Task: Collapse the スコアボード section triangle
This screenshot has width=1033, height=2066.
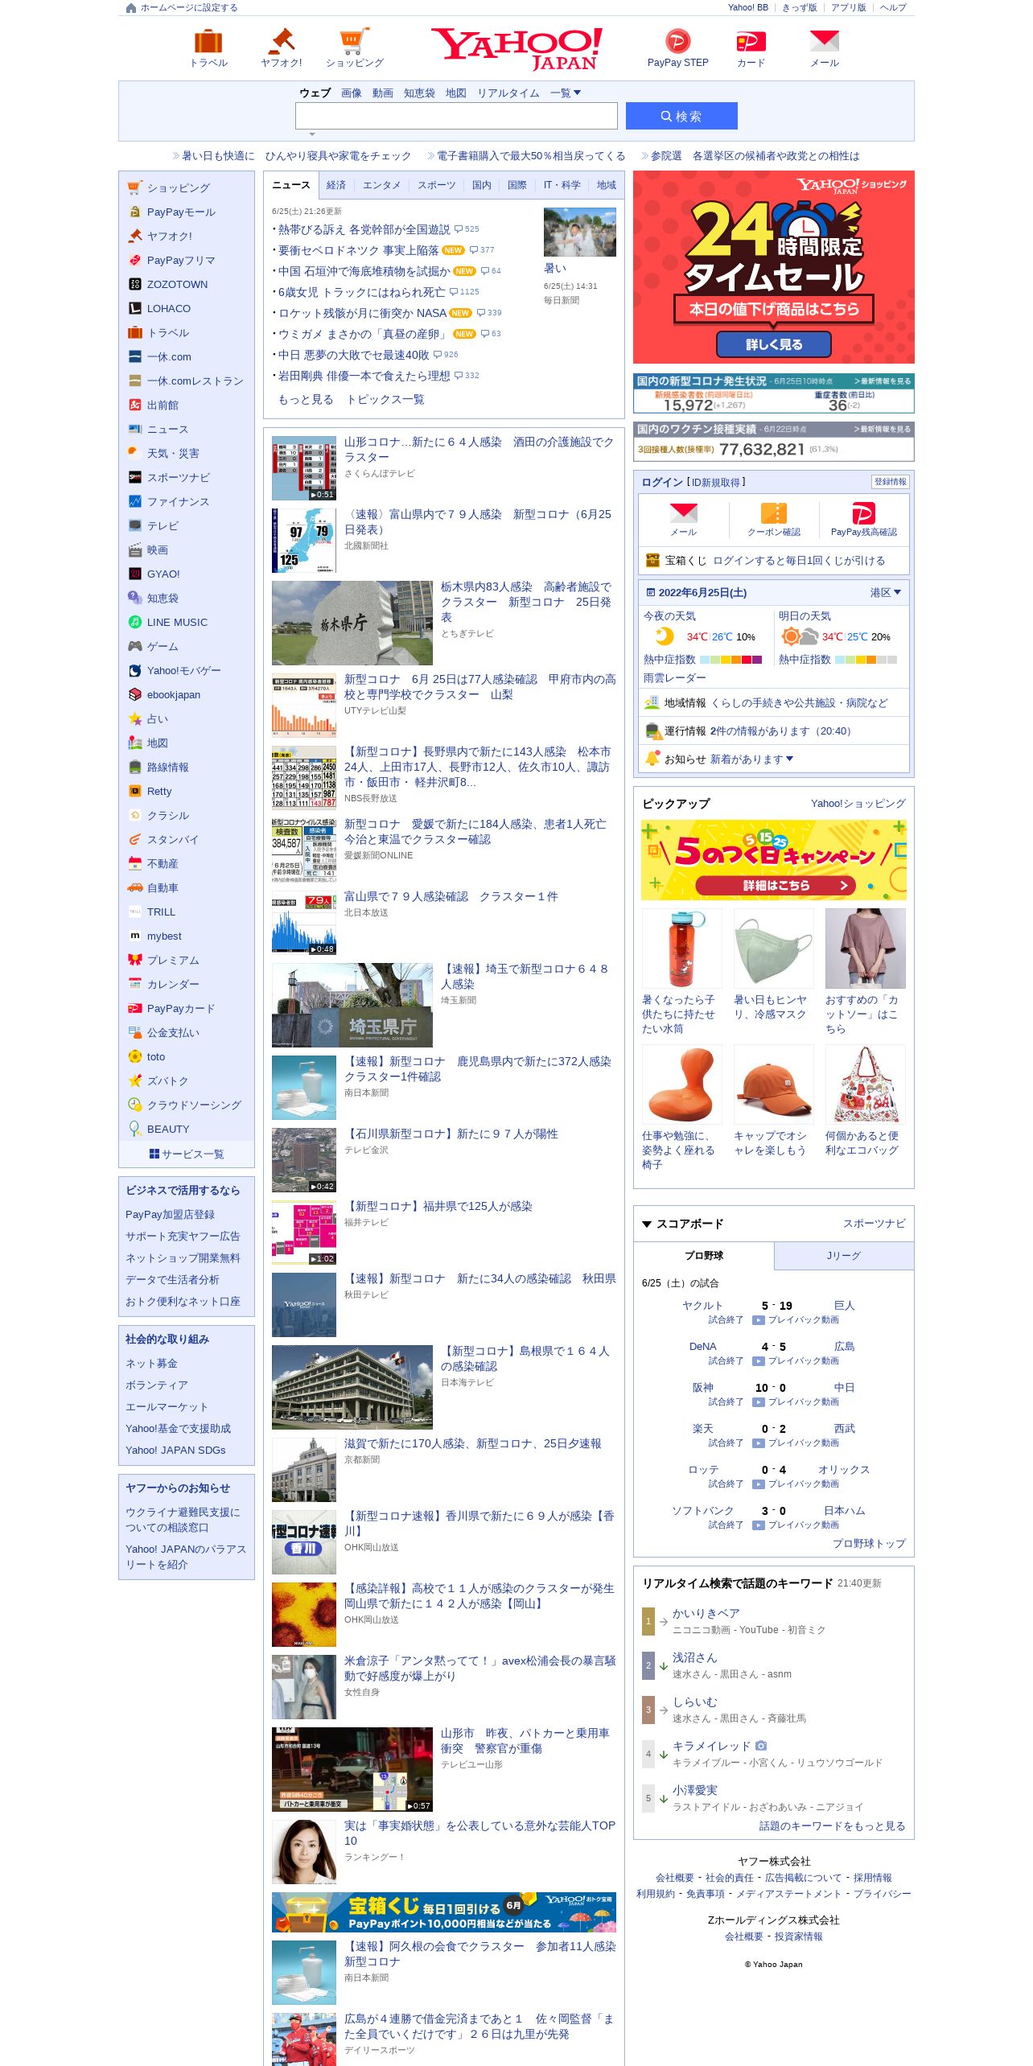Action: 647,1224
